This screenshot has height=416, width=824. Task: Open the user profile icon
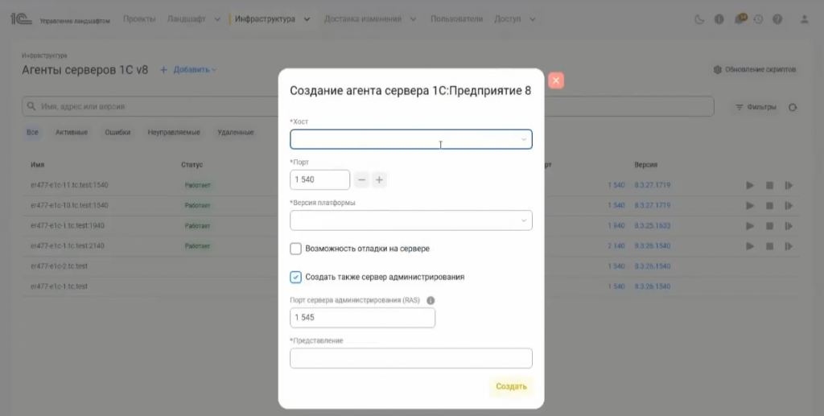coord(804,19)
